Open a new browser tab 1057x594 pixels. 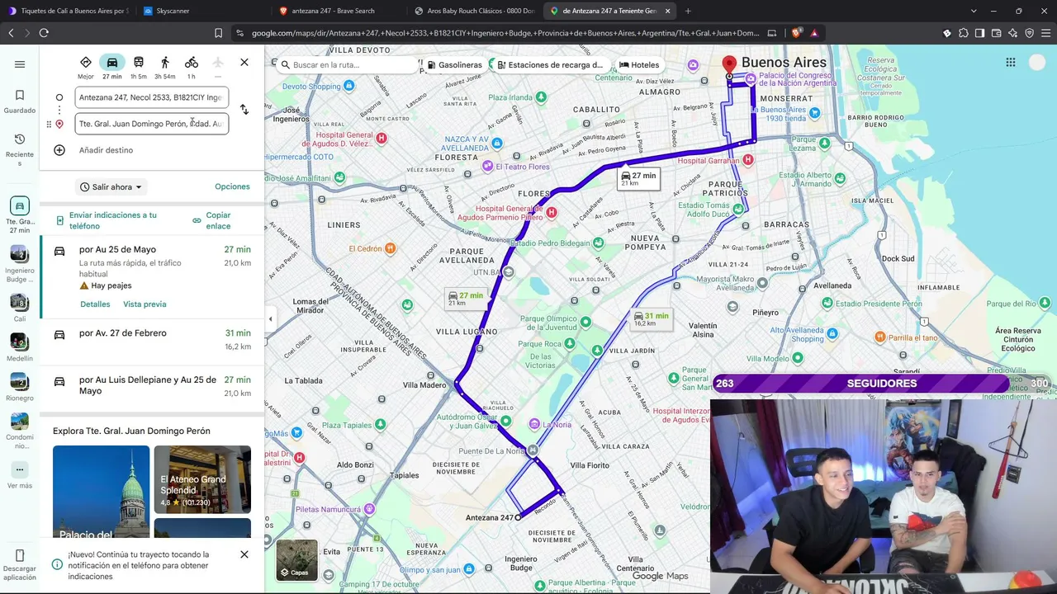click(x=688, y=11)
